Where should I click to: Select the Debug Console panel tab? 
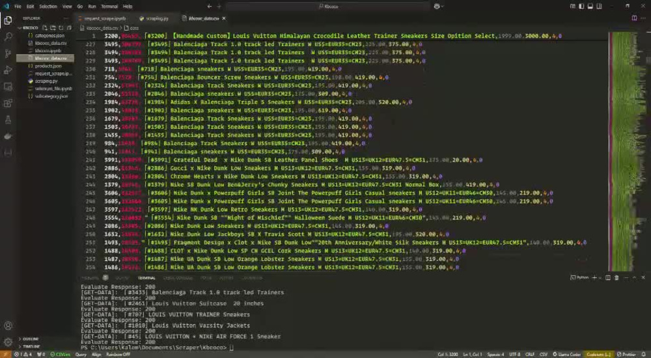178,277
